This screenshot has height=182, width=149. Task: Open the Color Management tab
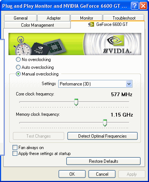pyautogui.click(x=37, y=25)
